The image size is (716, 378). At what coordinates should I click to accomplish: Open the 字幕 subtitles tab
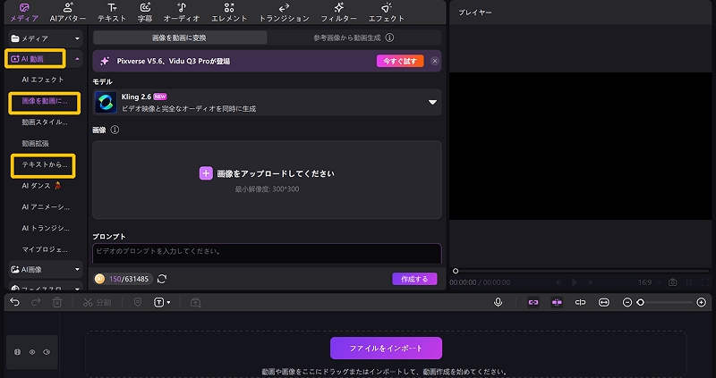(145, 13)
